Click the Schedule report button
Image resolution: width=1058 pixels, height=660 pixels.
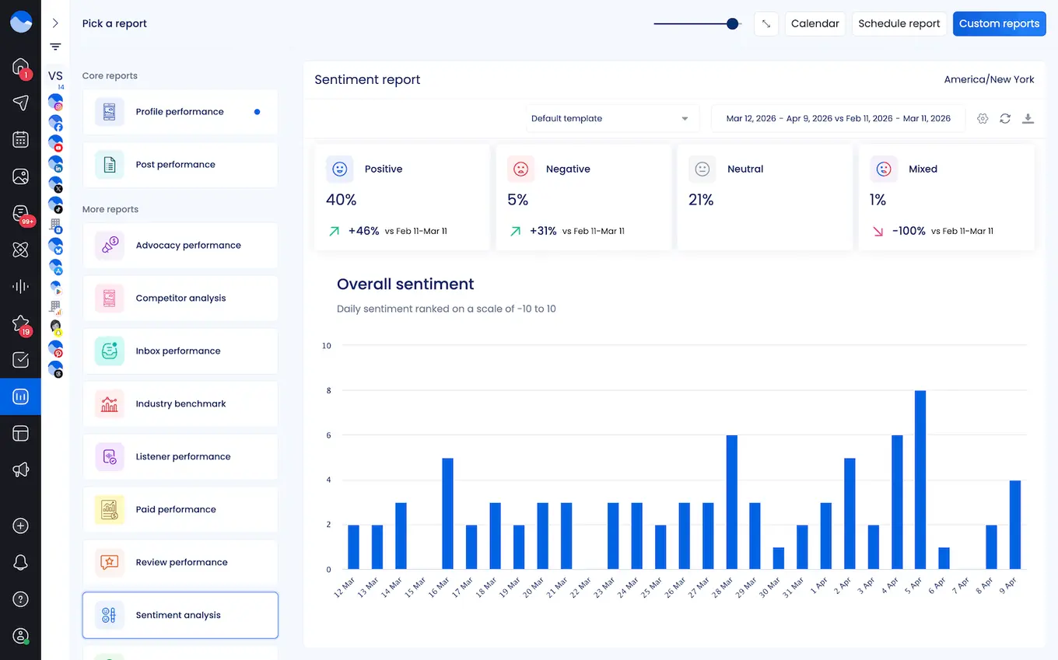[x=899, y=23]
